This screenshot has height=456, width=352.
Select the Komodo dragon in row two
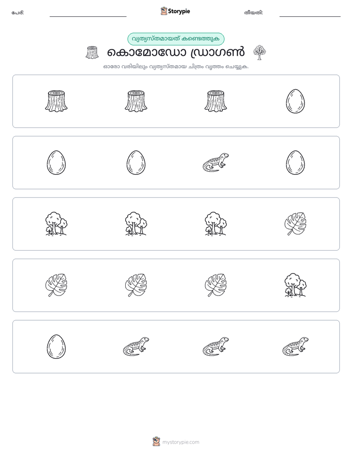215,162
